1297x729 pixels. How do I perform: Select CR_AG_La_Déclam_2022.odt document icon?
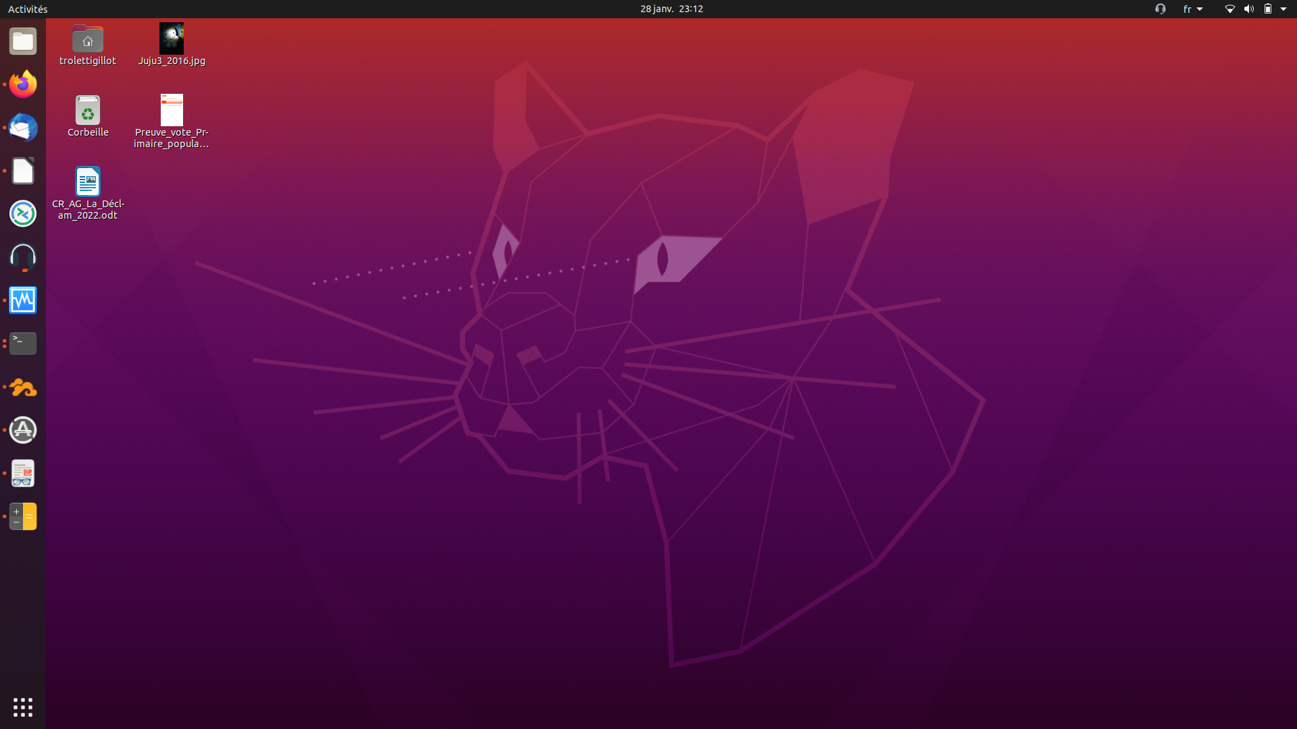[88, 182]
